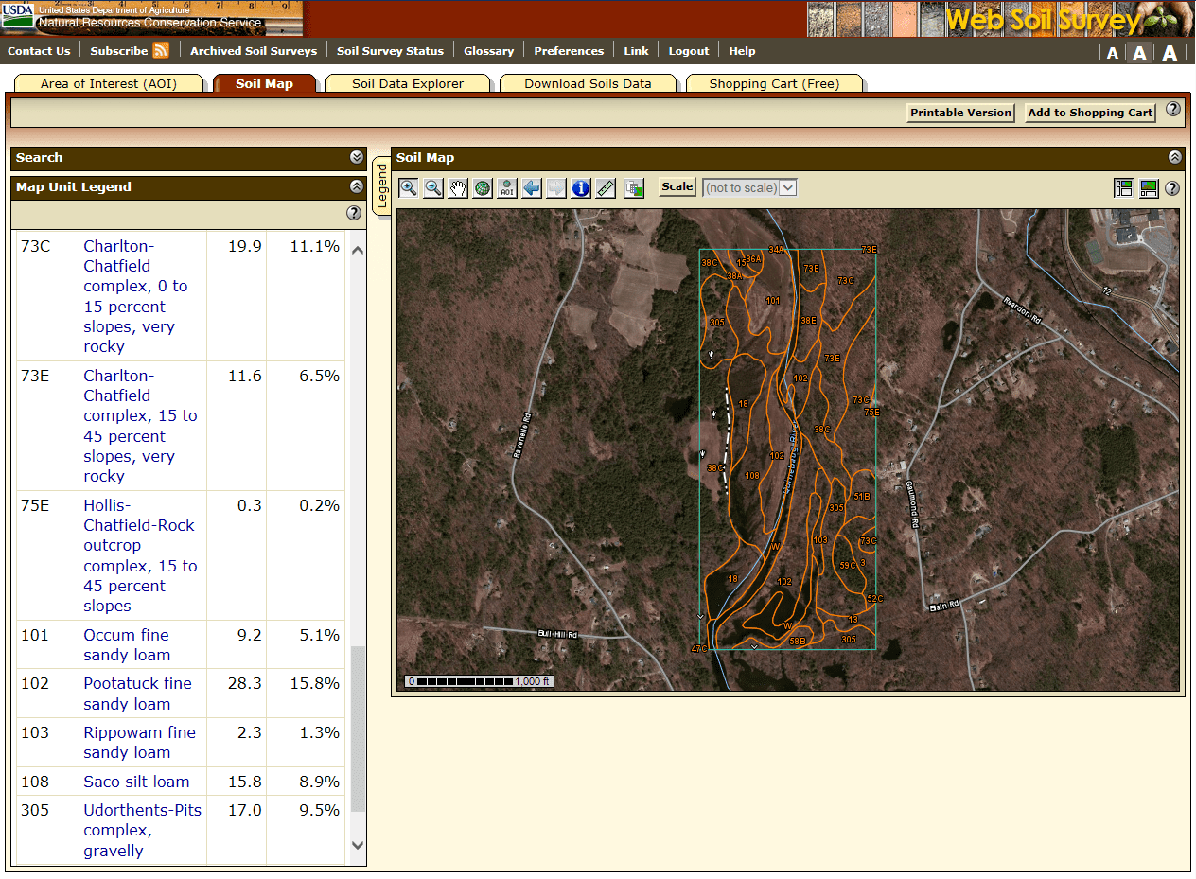Click the legend scrollbar down arrow
This screenshot has width=1196, height=879.
(x=358, y=845)
